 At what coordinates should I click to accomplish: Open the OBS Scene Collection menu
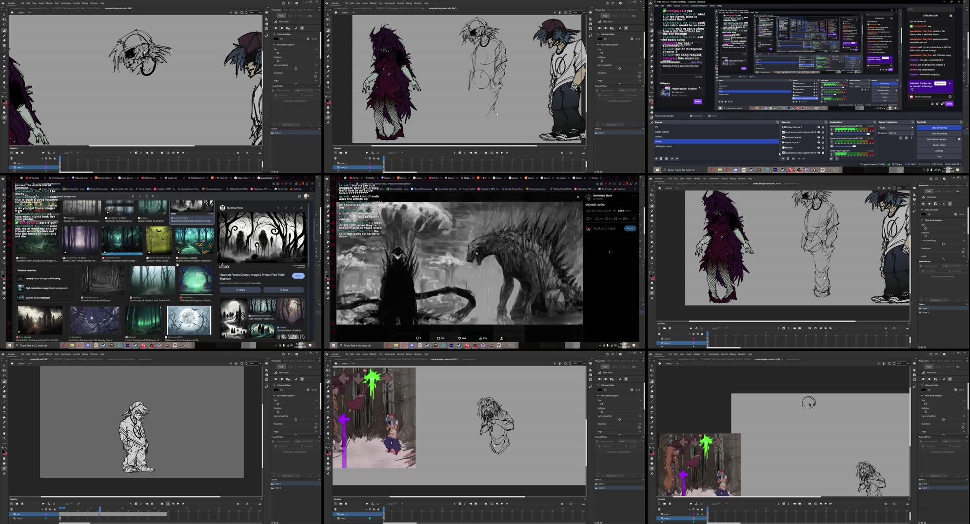699,5
